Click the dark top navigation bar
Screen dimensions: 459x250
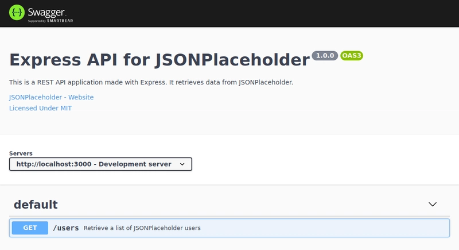[x=263, y=13]
